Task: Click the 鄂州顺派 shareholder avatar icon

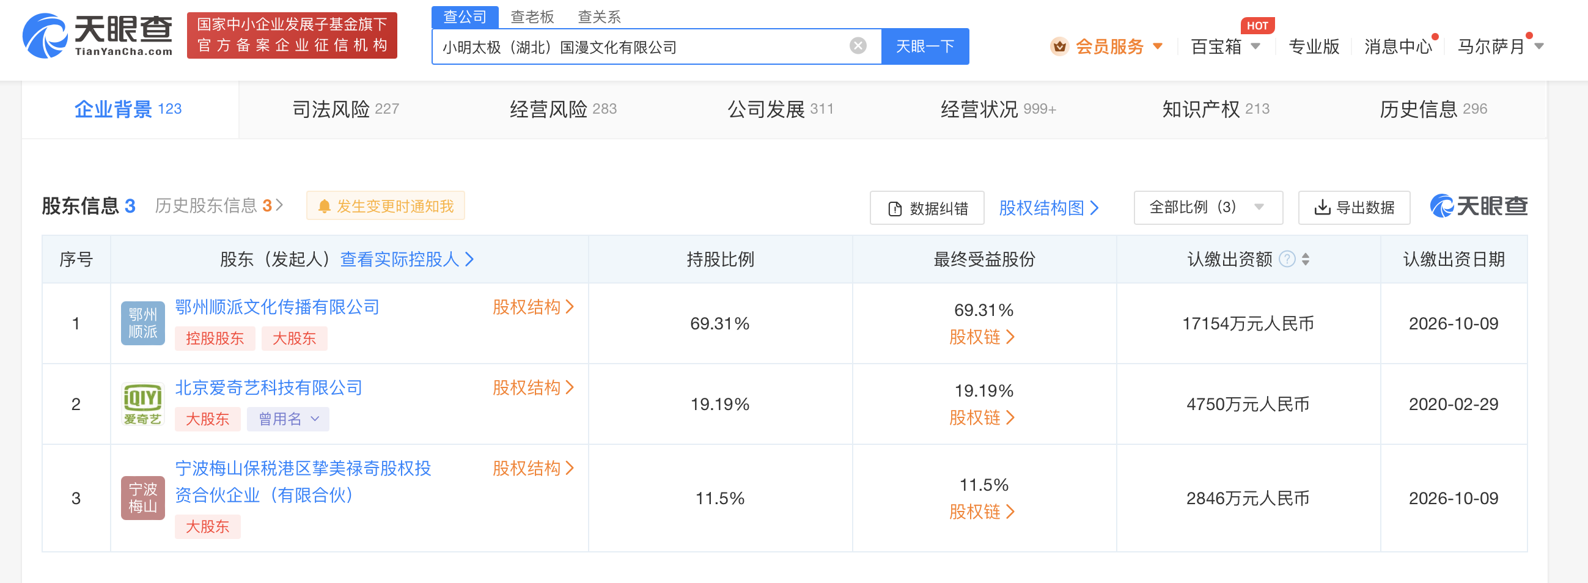Action: tap(142, 323)
